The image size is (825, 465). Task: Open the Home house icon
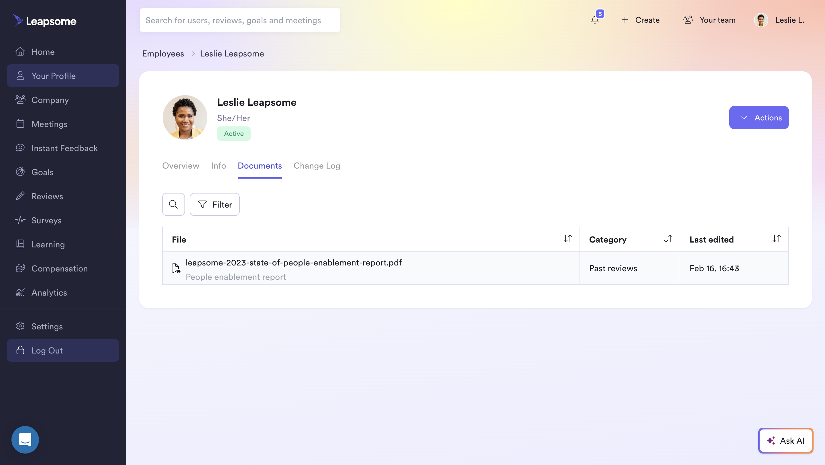[x=20, y=52]
